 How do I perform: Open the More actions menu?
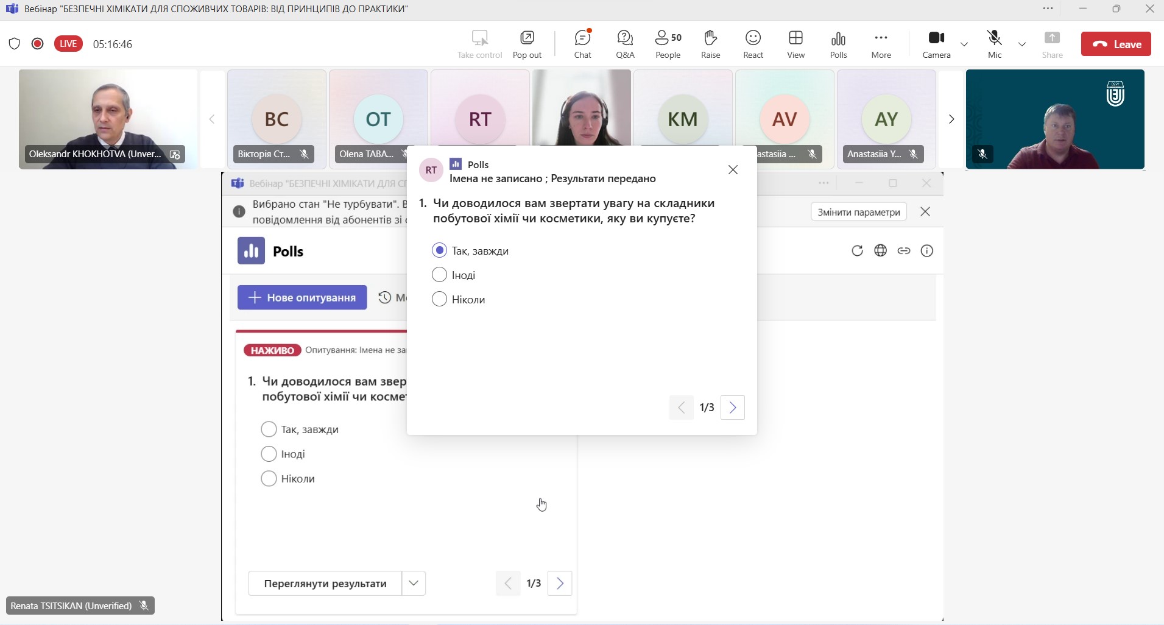pyautogui.click(x=881, y=44)
